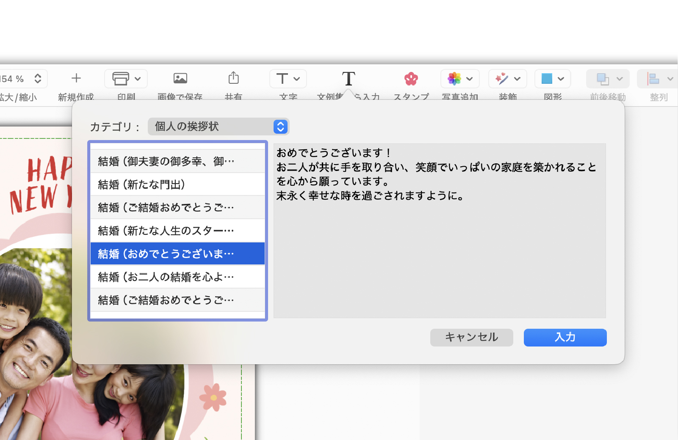Click the キャンセル button
Viewport: 678px width, 440px height.
[x=471, y=337]
